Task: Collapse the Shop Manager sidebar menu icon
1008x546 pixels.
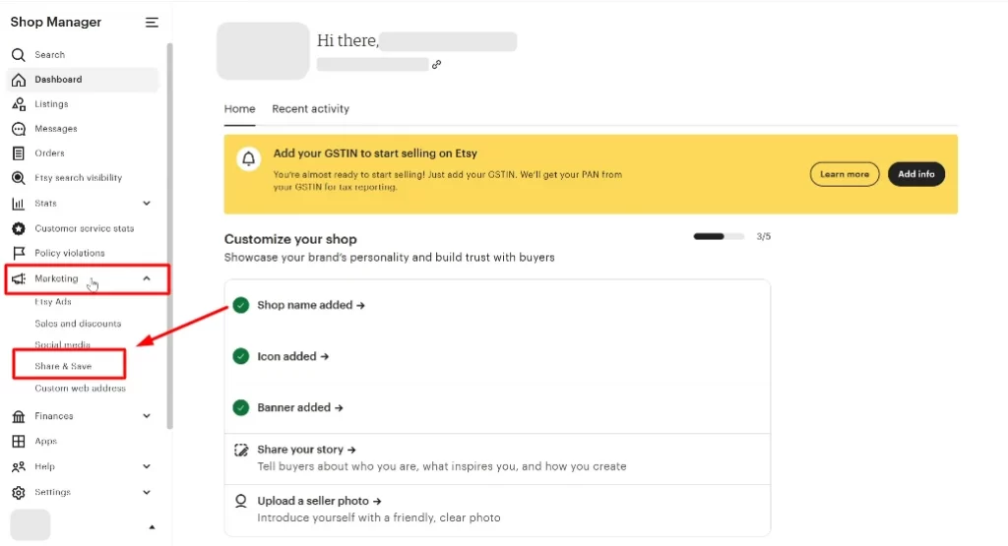Action: pos(152,23)
